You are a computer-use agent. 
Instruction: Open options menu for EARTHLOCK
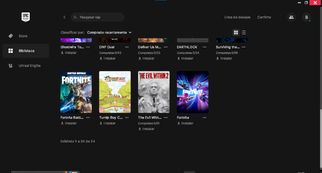pos(204,47)
